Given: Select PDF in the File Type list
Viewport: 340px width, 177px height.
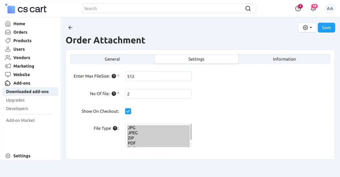Looking at the screenshot, I should pyautogui.click(x=131, y=143).
